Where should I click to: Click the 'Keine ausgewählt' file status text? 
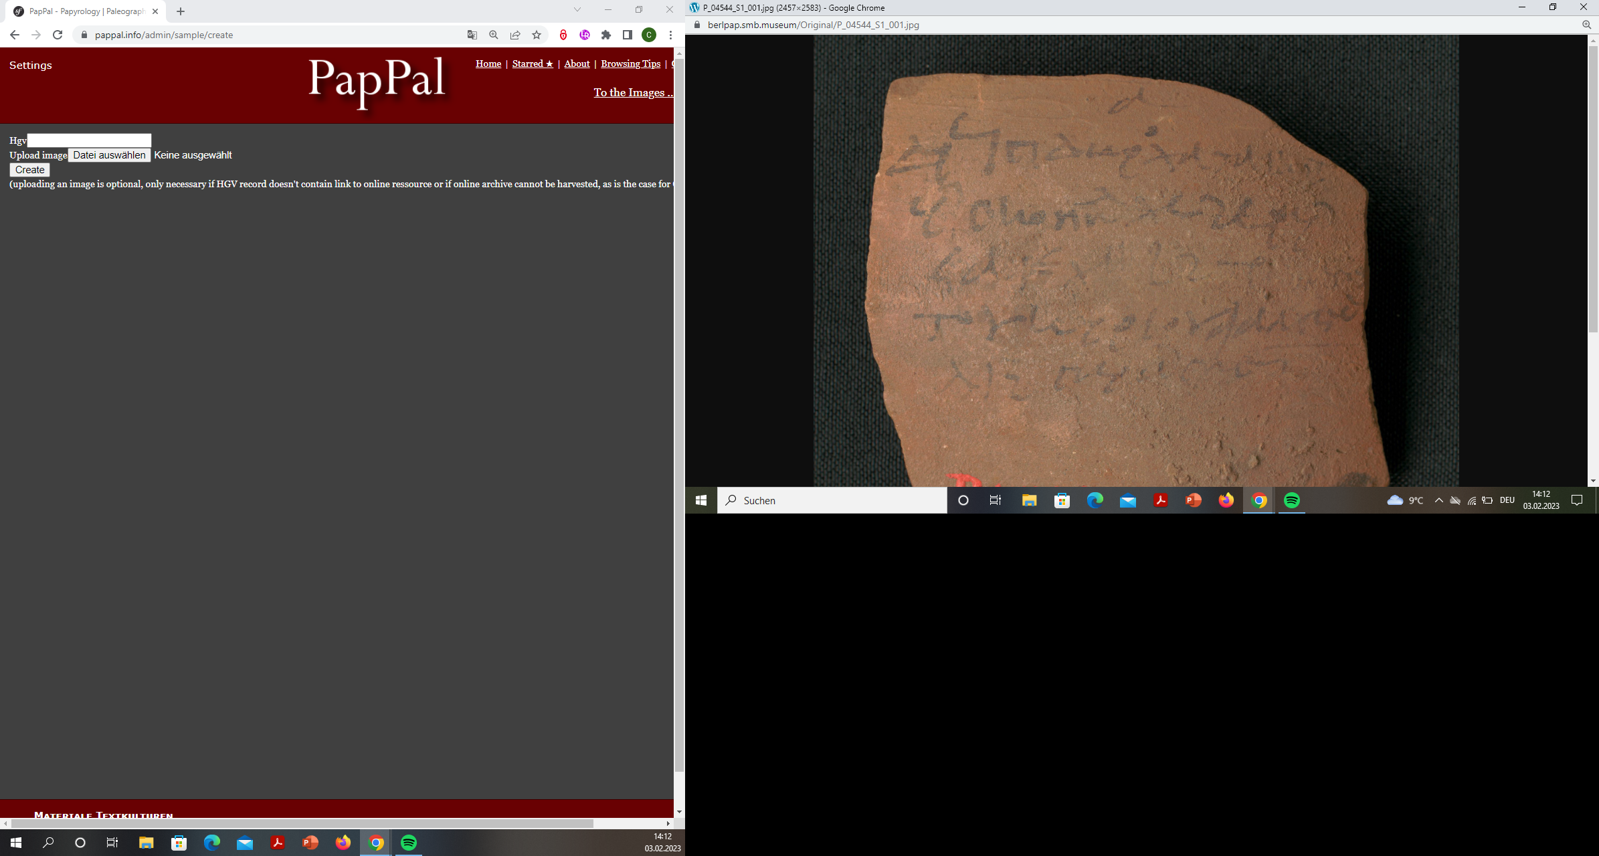coord(193,155)
